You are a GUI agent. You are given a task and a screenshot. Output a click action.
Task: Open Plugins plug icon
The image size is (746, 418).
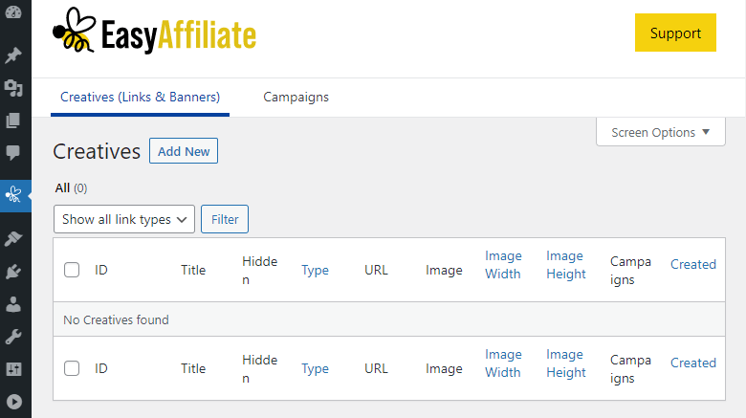[13, 272]
